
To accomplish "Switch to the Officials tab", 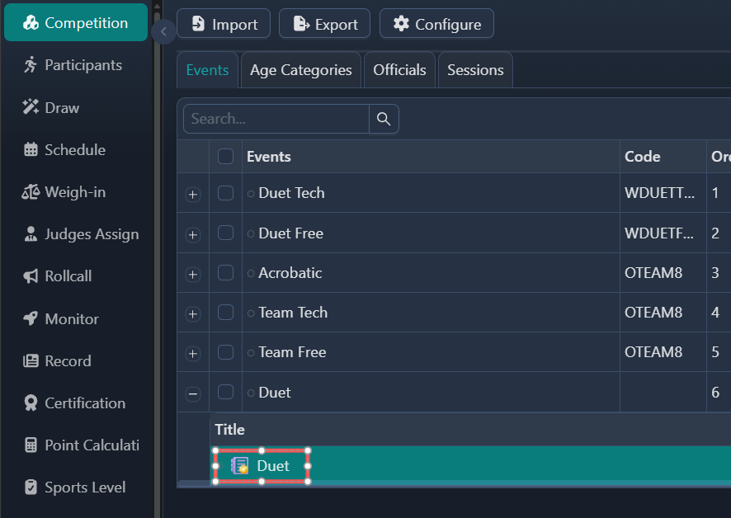I will pyautogui.click(x=399, y=70).
